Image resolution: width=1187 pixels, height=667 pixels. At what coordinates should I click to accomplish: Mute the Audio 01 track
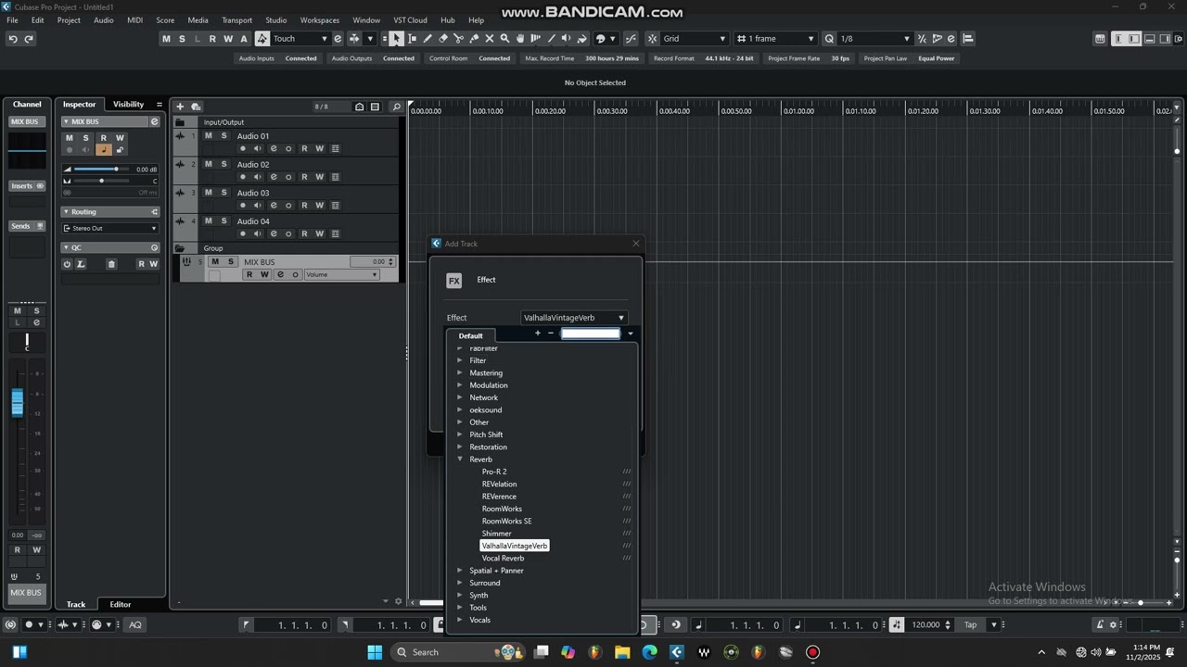point(208,135)
